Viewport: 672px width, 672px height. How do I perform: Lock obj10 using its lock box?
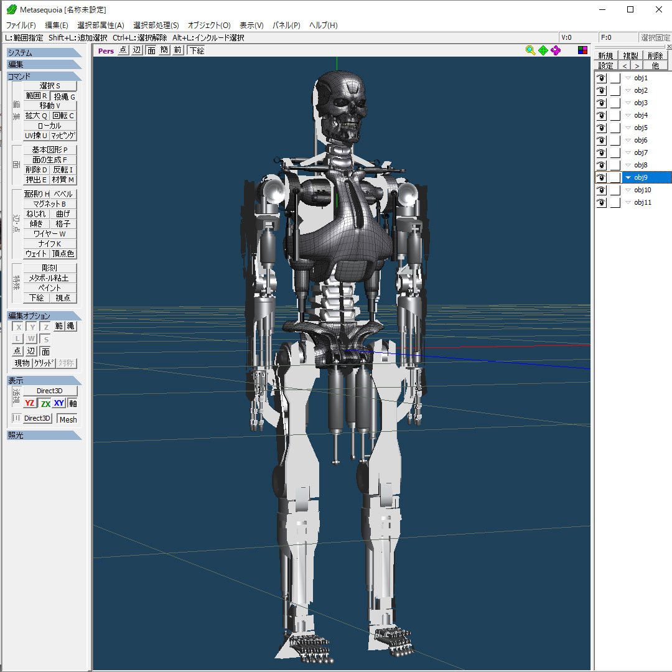coord(615,190)
